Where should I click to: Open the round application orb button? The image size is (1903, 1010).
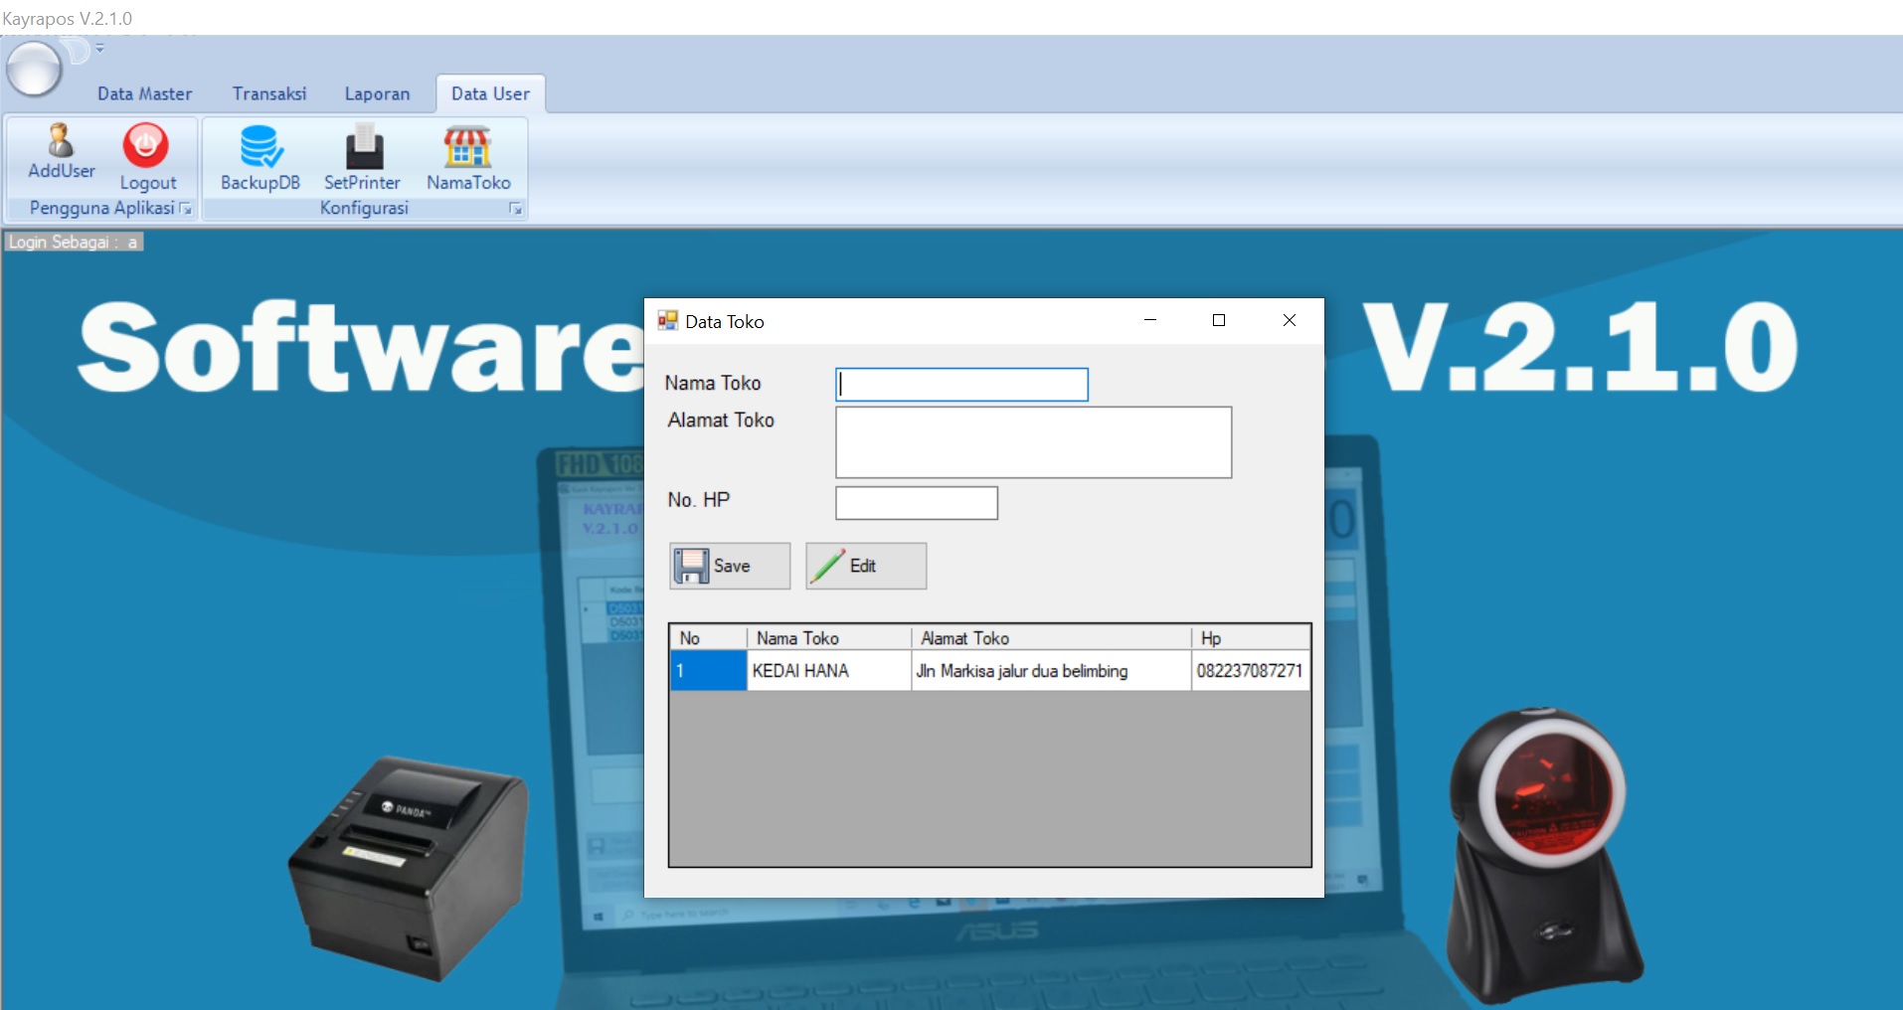pyautogui.click(x=35, y=69)
